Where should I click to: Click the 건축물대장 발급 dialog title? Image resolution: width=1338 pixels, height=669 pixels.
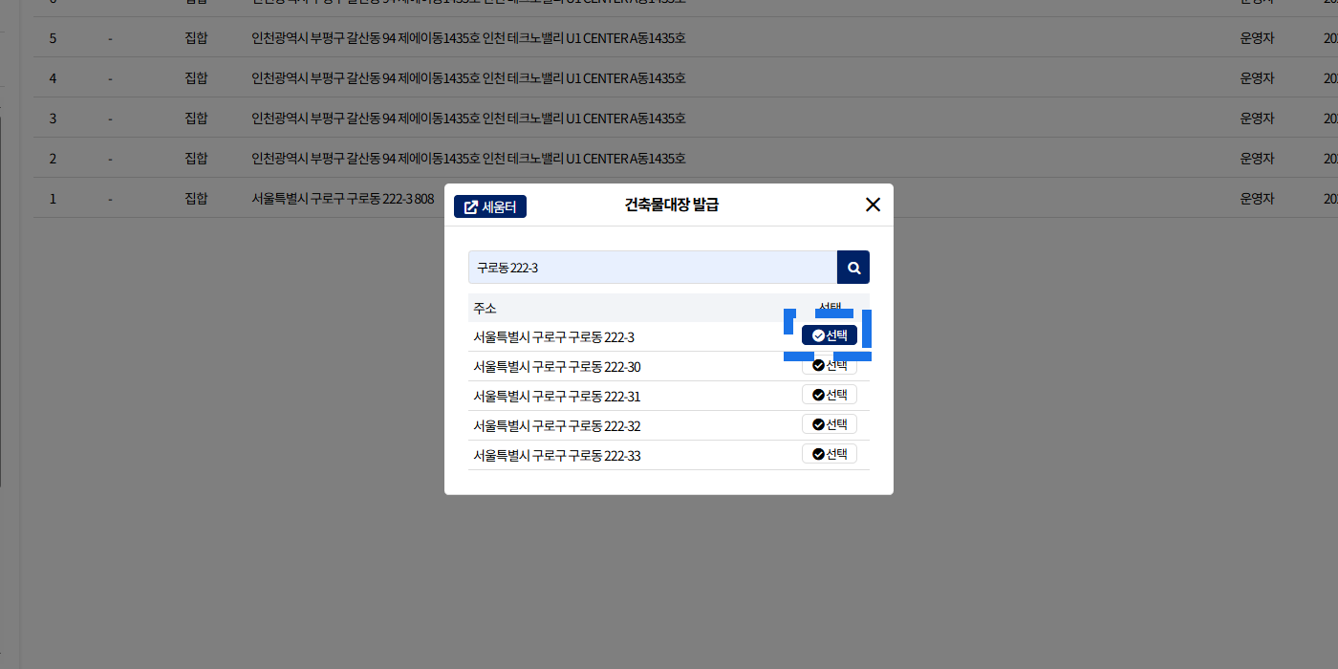point(671,205)
